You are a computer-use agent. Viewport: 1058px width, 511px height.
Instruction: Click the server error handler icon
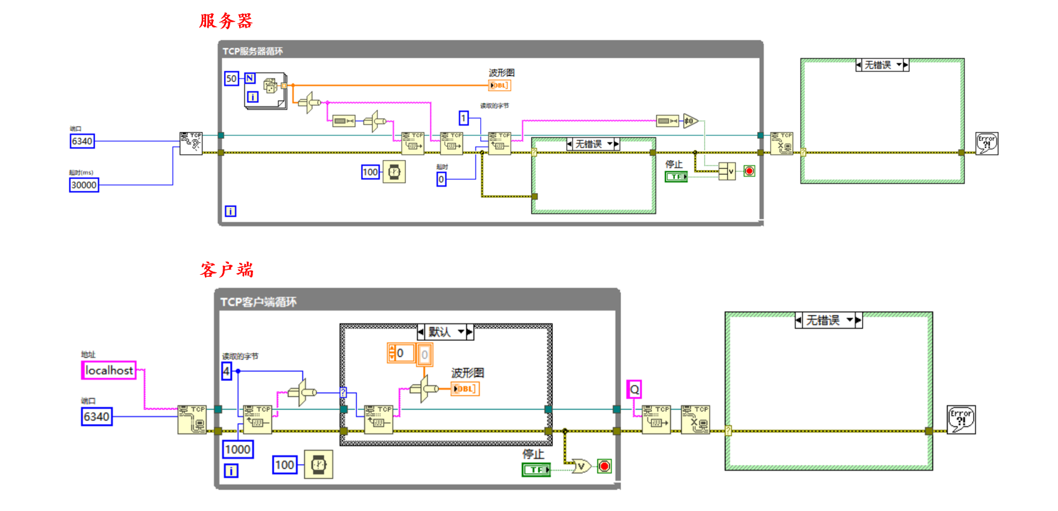tap(987, 143)
